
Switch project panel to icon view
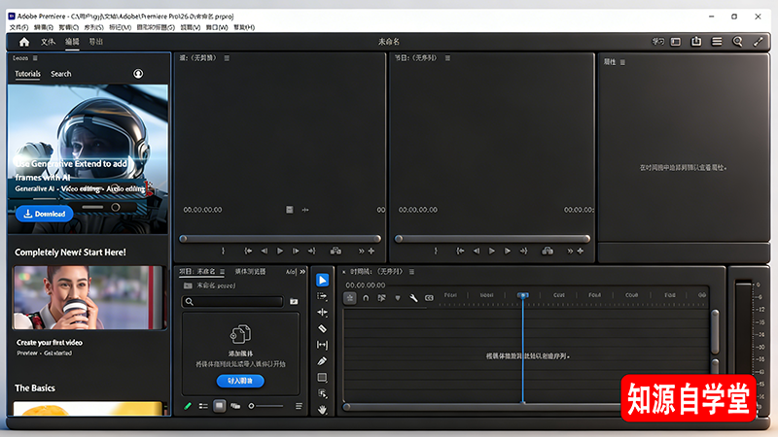[220, 405]
